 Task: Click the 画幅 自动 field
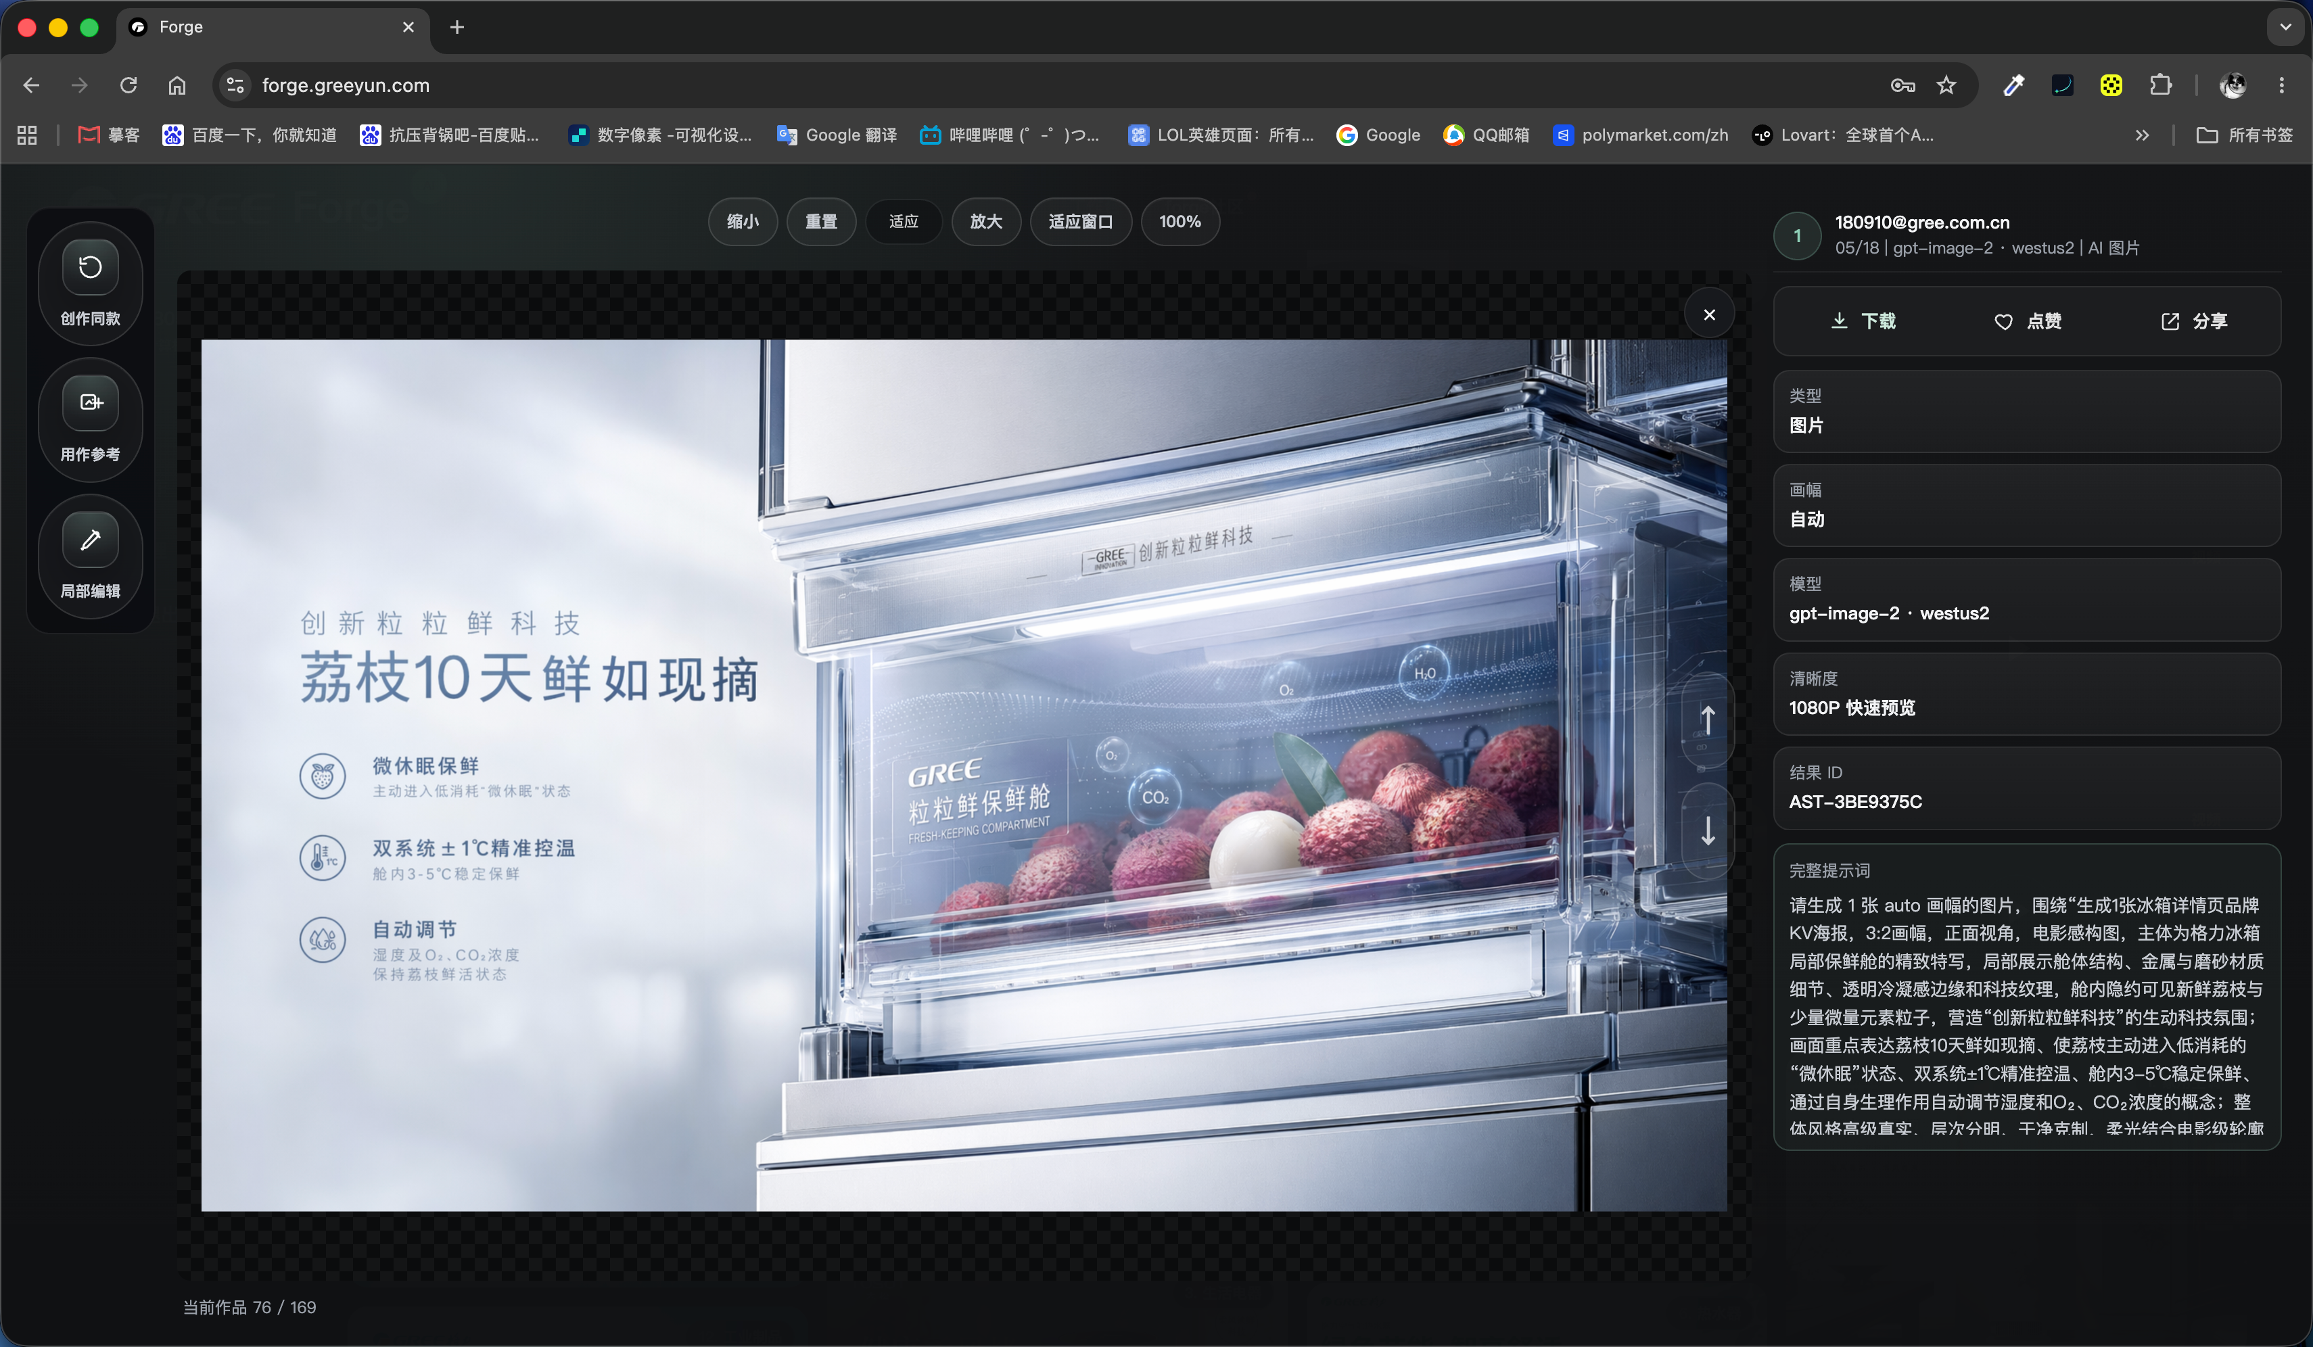[2027, 506]
